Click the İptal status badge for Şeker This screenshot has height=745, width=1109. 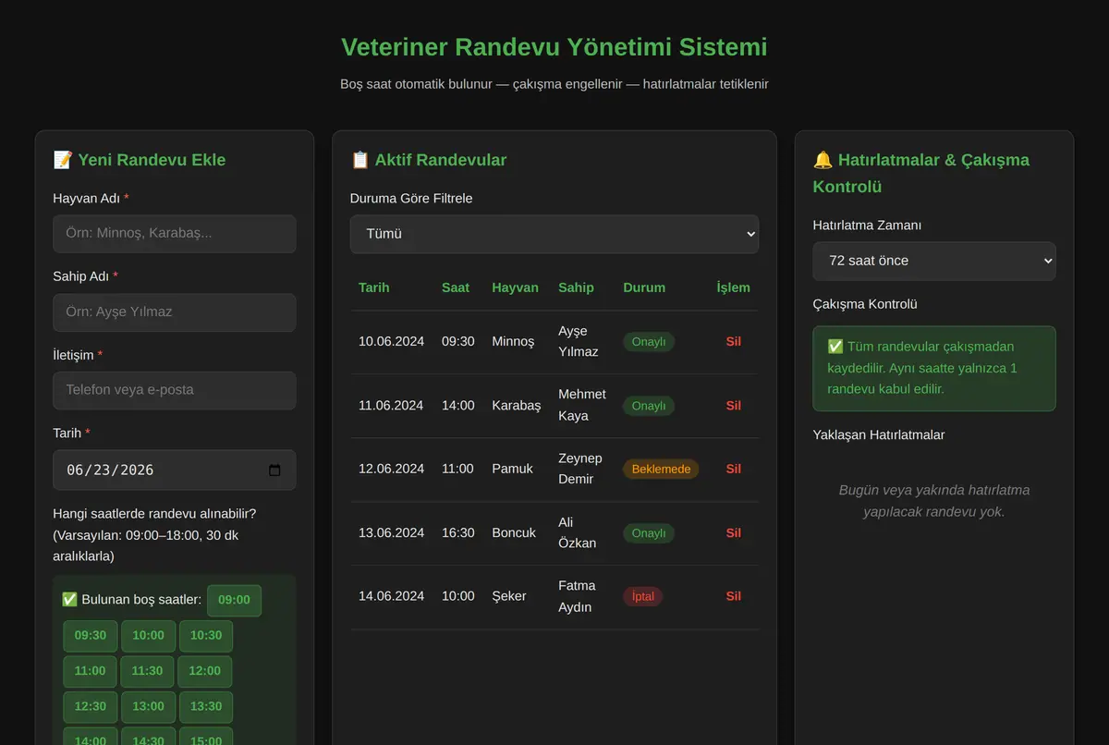pyautogui.click(x=643, y=597)
